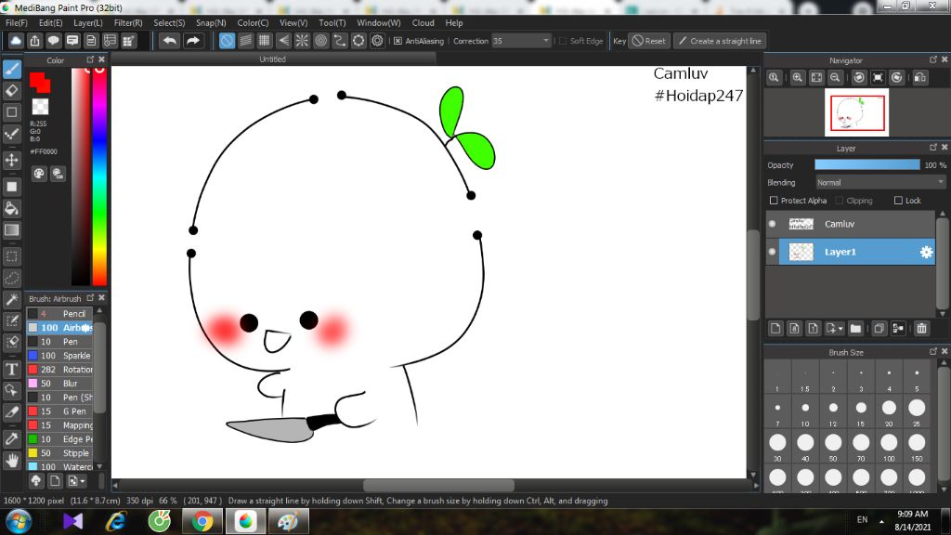The height and width of the screenshot is (535, 951).
Task: Select the Operation tool
Action: coord(11,390)
